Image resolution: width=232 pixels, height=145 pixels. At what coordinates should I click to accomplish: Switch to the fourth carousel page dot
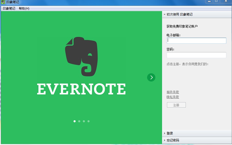89,121
